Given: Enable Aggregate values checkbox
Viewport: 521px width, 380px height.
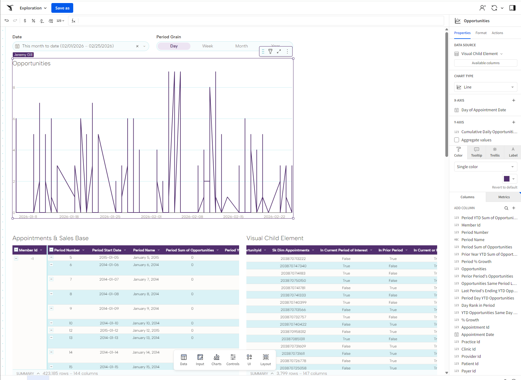Looking at the screenshot, I should (x=457, y=140).
